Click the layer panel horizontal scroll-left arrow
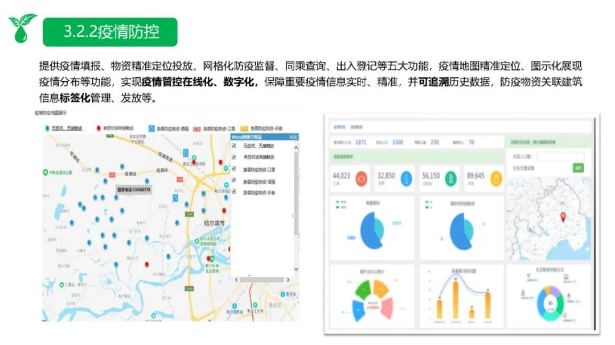The height and width of the screenshot is (345, 615). click(236, 280)
